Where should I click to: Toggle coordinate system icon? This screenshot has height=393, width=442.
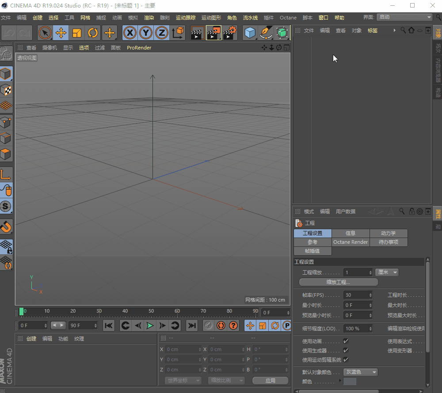[x=178, y=33]
